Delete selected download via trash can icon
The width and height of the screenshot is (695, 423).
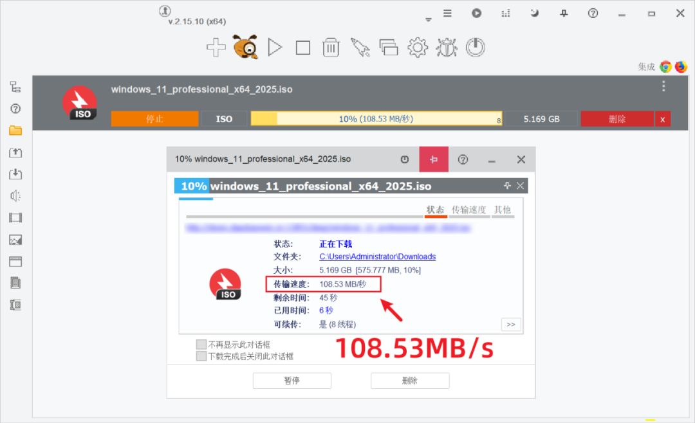(x=331, y=48)
